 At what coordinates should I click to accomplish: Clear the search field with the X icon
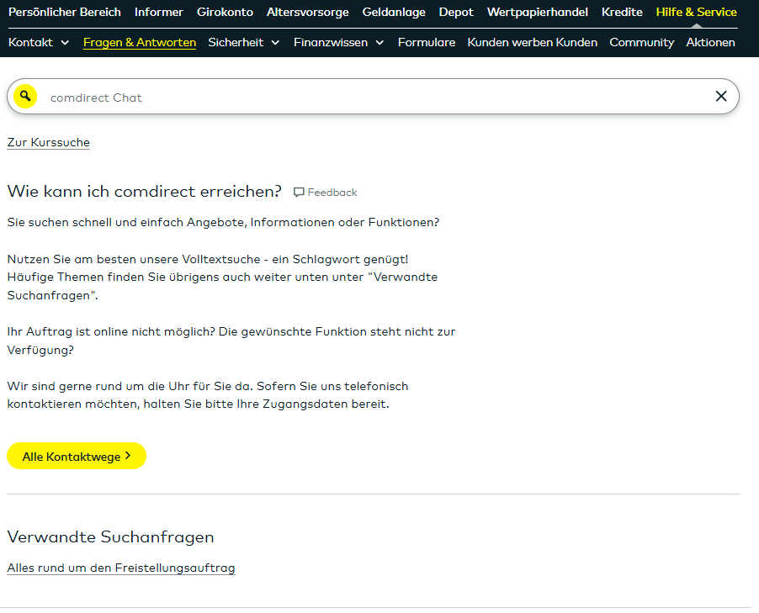(721, 96)
